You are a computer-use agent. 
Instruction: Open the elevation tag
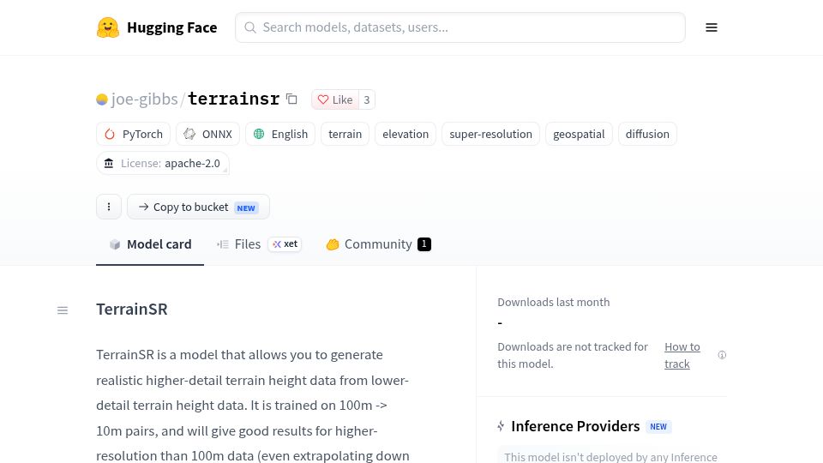[405, 134]
